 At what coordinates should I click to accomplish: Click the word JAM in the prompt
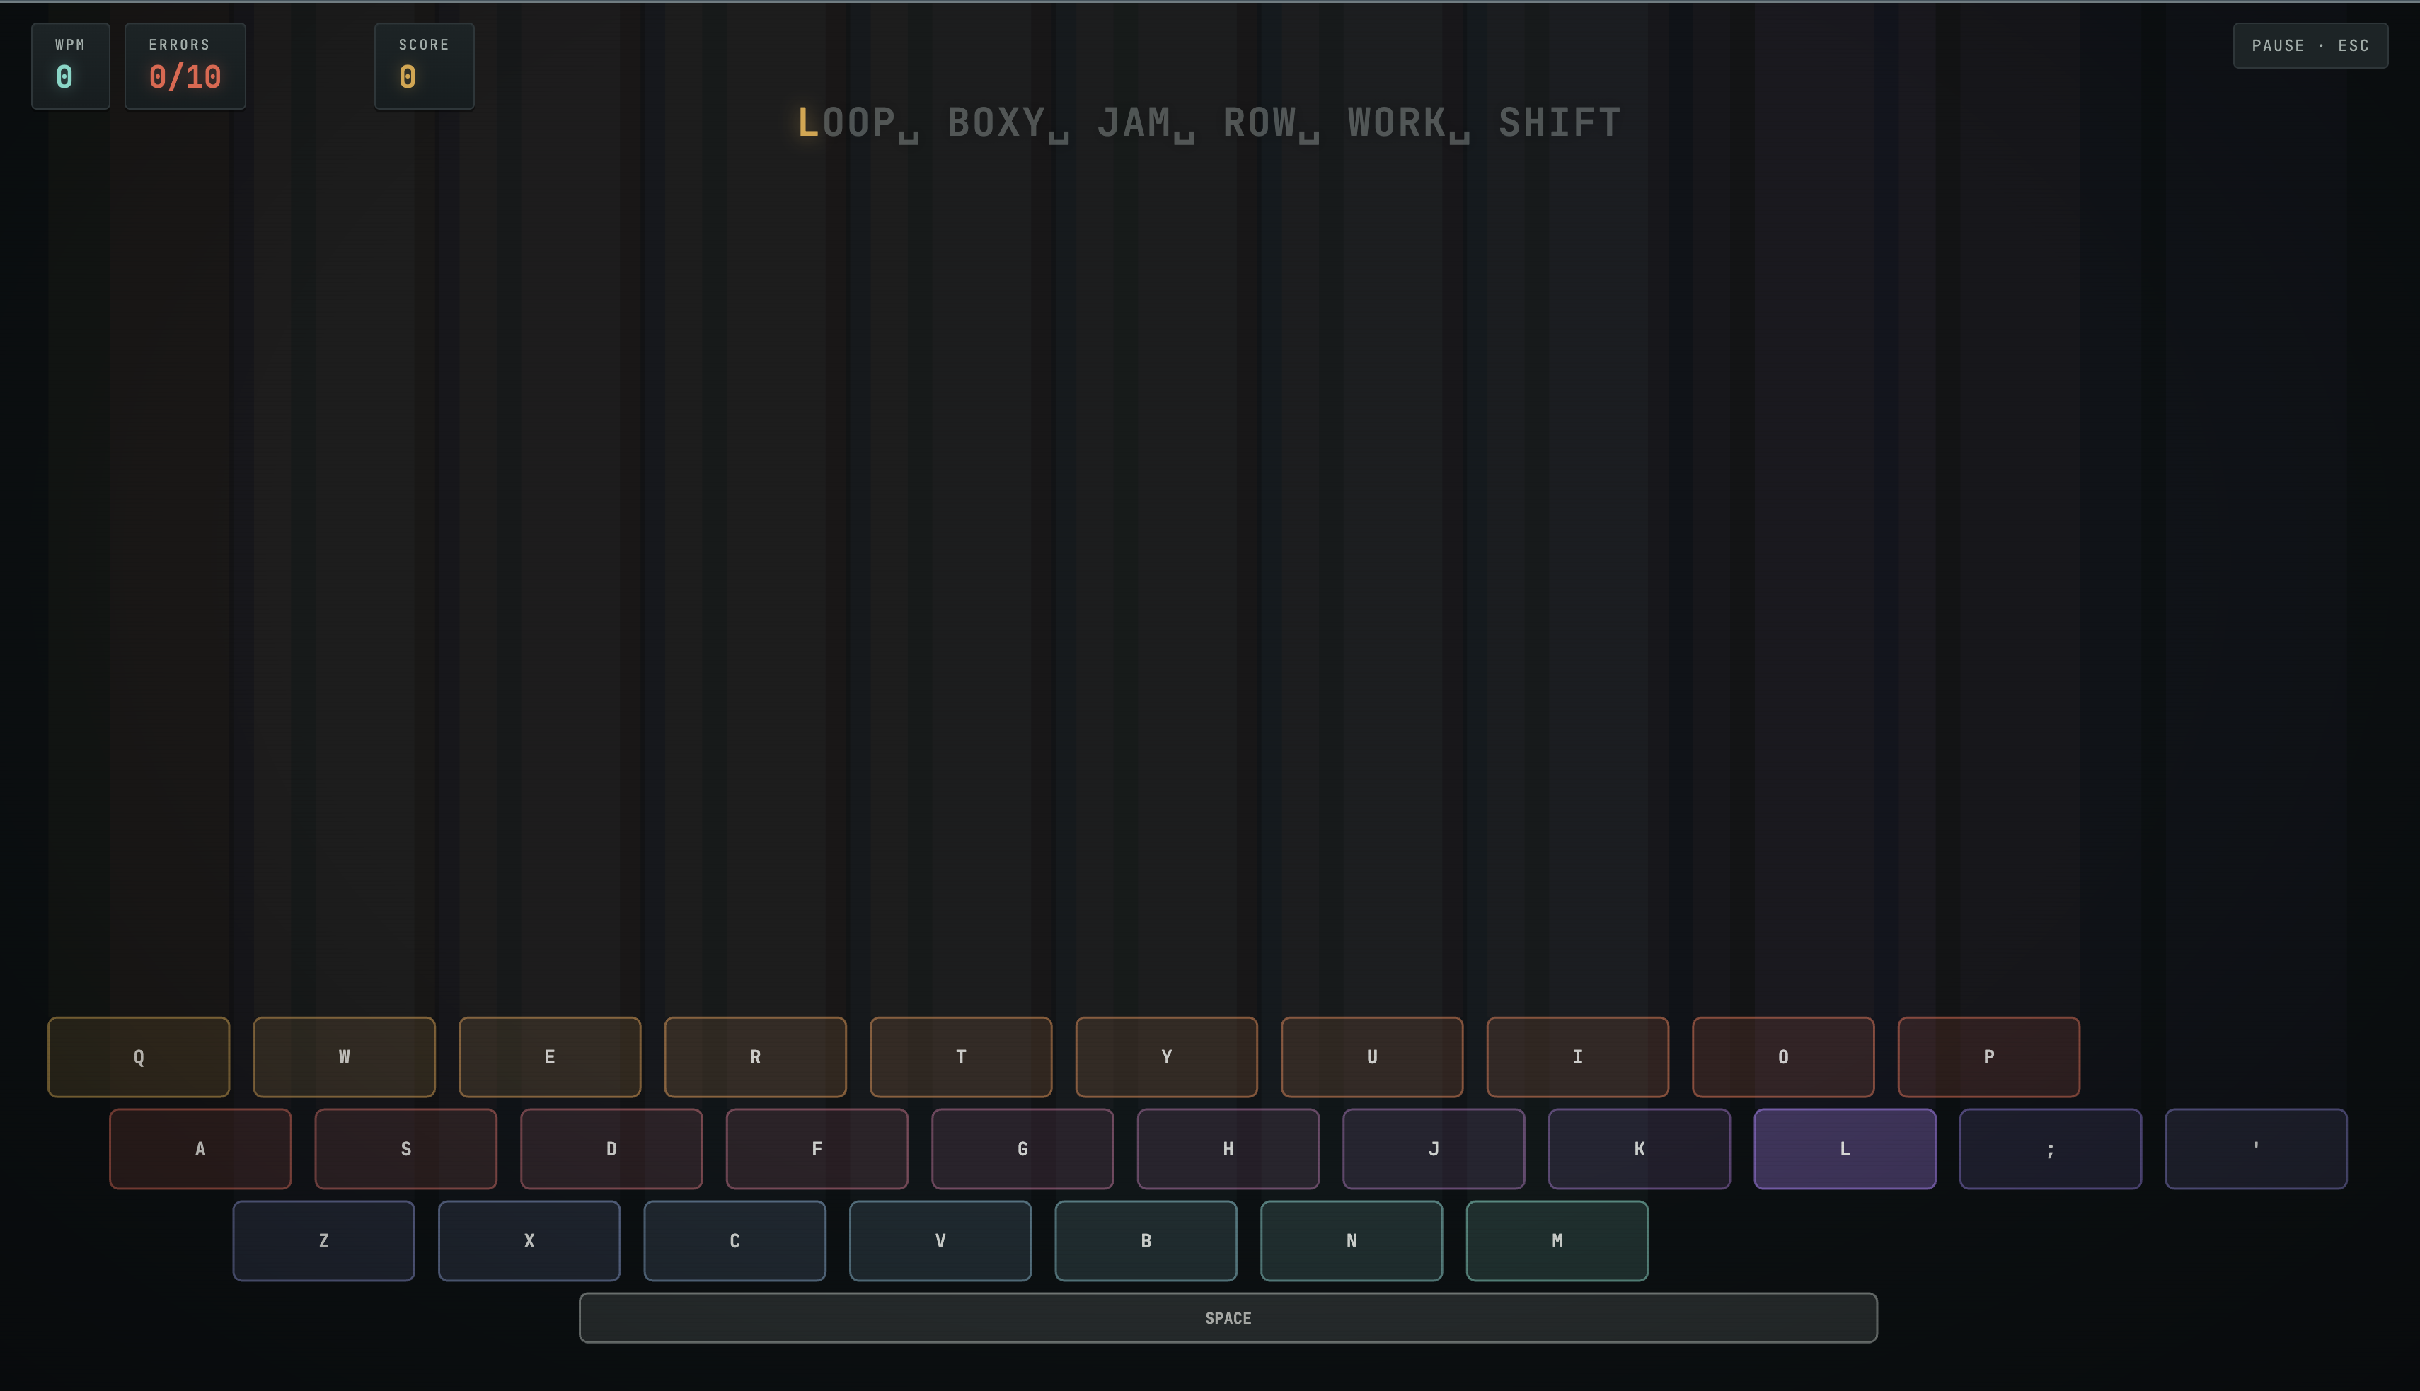tap(1134, 123)
